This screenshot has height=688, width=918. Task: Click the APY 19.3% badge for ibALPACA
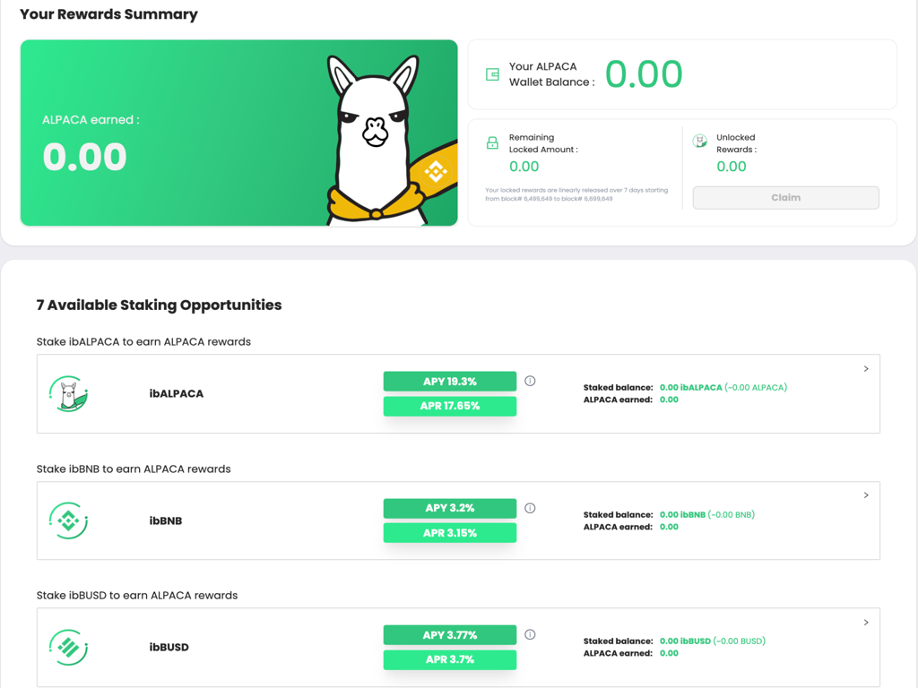[x=449, y=382]
